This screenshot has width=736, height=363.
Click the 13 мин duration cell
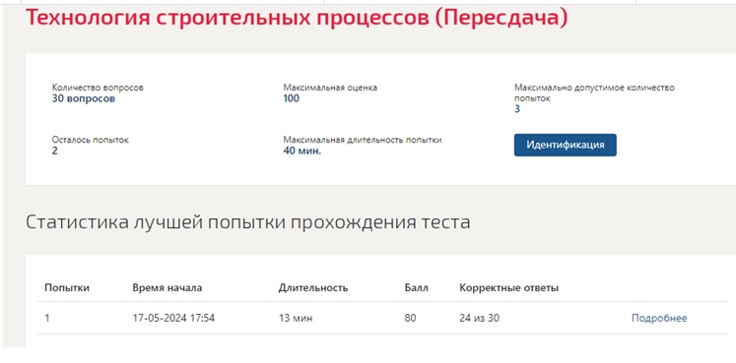[296, 319]
